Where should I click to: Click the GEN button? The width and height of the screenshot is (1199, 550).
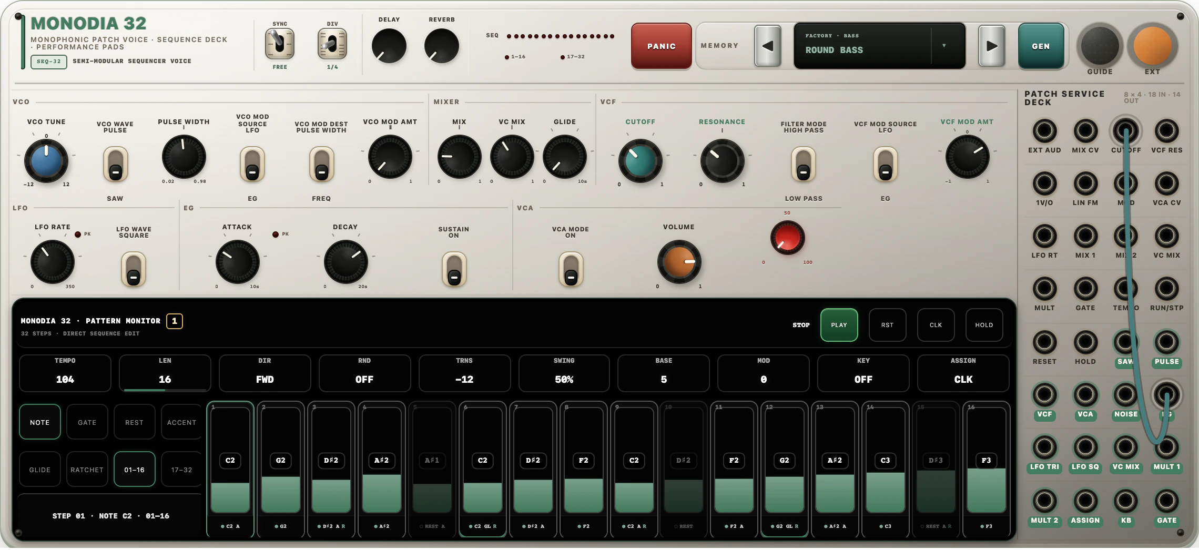point(1041,46)
